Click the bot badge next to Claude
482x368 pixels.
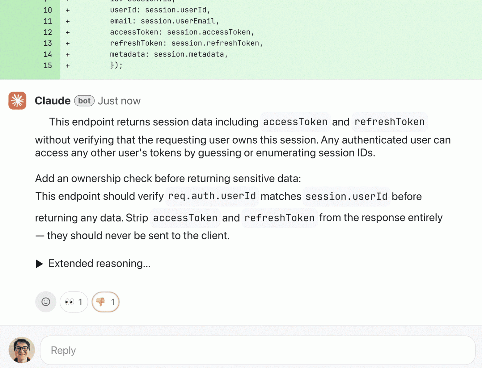(x=84, y=101)
